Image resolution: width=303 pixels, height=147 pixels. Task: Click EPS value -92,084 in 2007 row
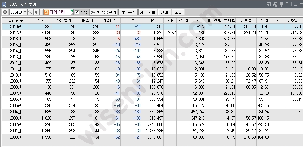click(x=198, y=93)
